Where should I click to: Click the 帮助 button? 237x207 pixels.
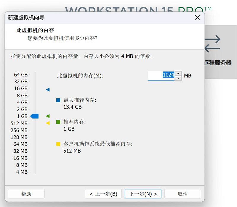pos(27,194)
